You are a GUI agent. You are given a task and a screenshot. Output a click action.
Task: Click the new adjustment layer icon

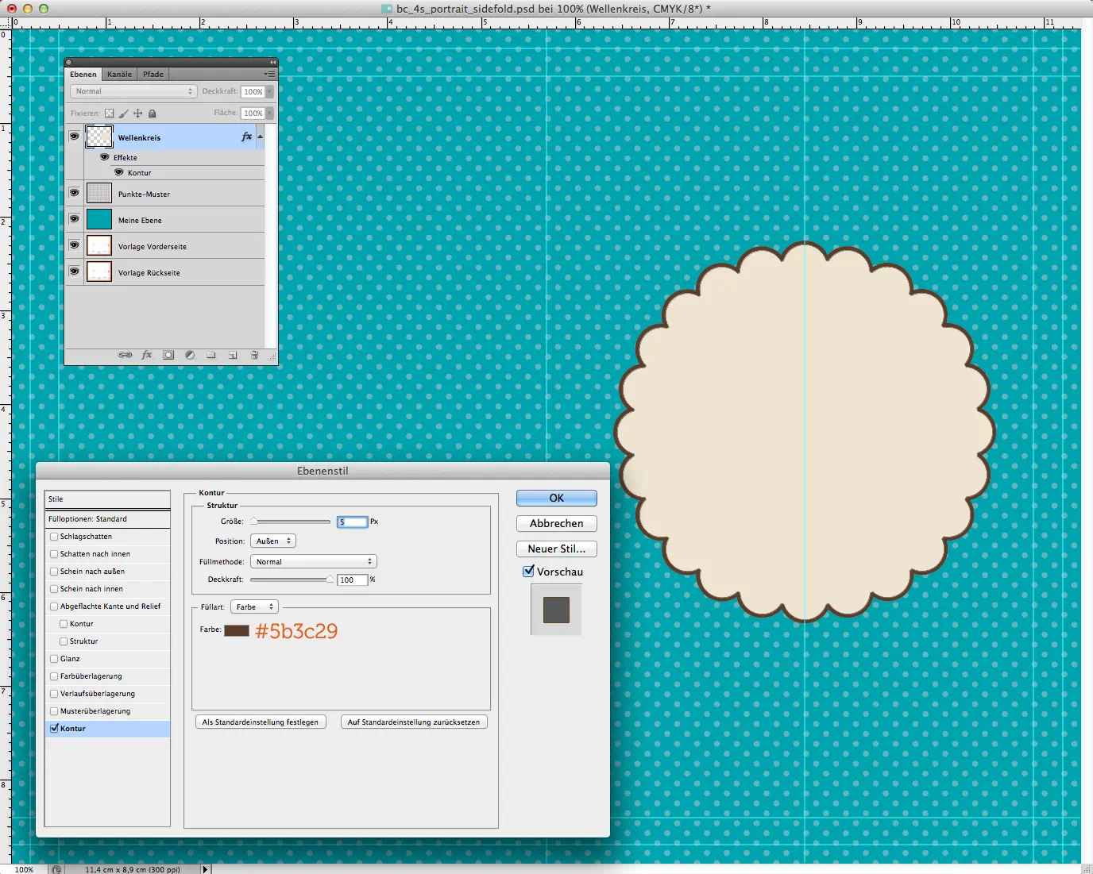[x=190, y=355]
